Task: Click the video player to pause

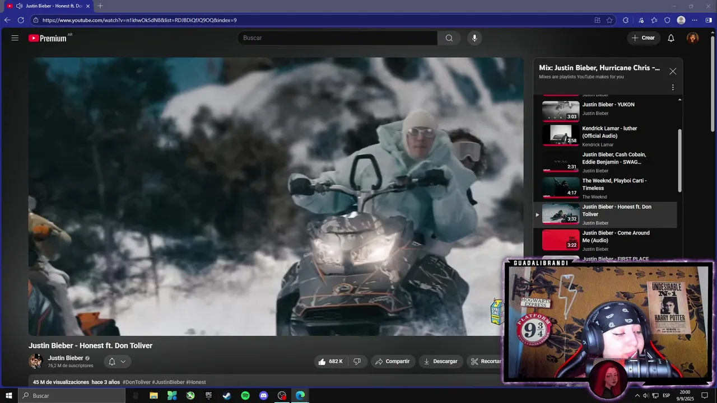Action: 276,196
